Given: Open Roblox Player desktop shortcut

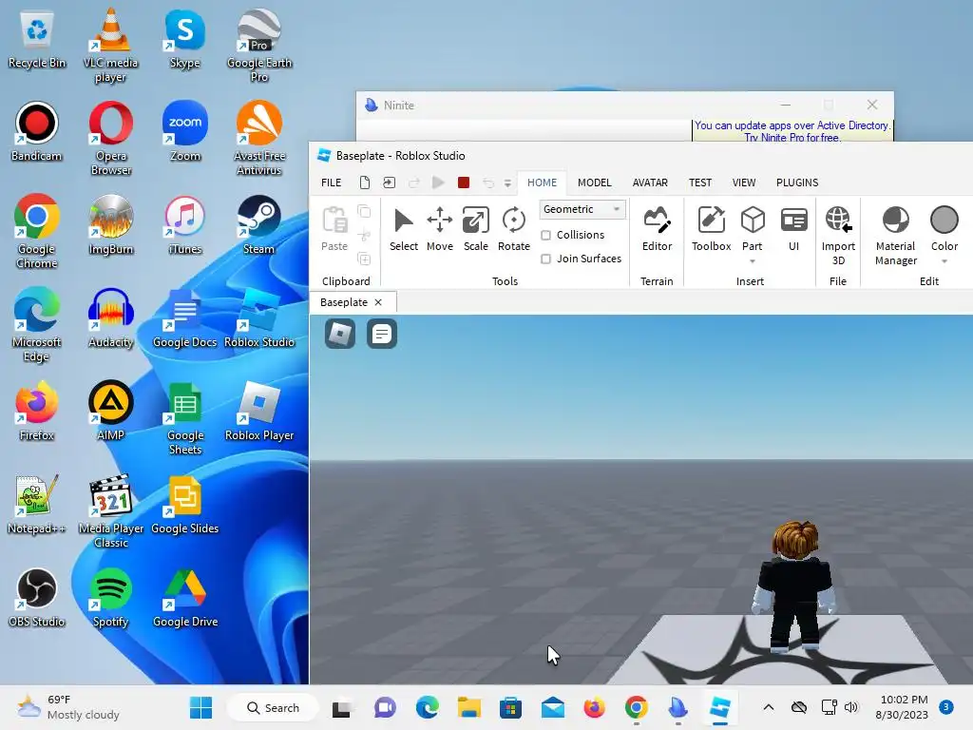Looking at the screenshot, I should 259,411.
